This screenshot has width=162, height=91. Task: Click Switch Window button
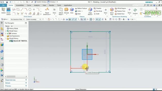click(40, 2)
